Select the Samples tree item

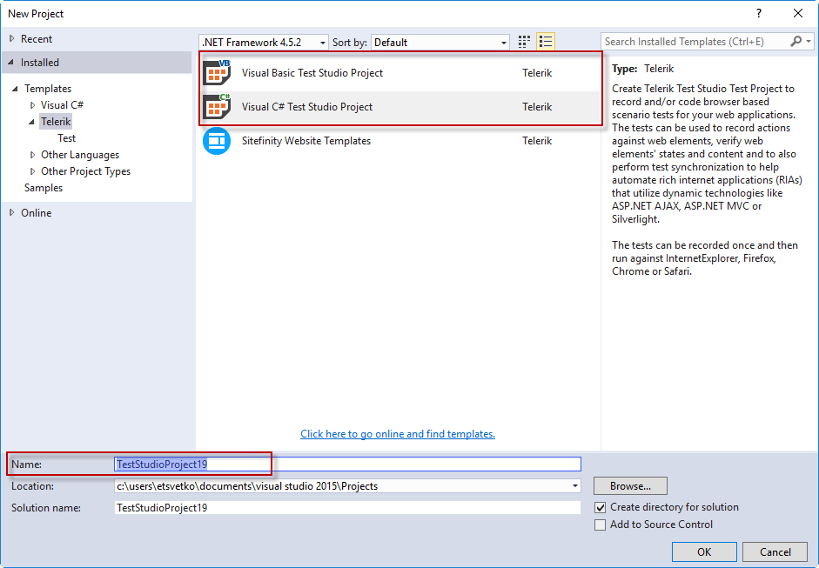[44, 188]
